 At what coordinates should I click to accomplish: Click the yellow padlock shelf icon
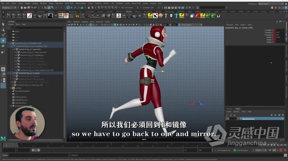coord(76,16)
